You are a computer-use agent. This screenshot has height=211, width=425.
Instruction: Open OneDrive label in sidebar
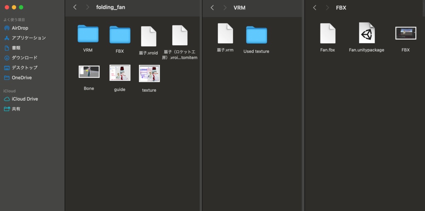tap(22, 78)
